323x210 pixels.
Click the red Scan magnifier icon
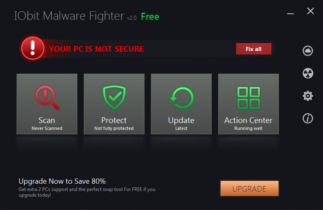[x=47, y=98]
